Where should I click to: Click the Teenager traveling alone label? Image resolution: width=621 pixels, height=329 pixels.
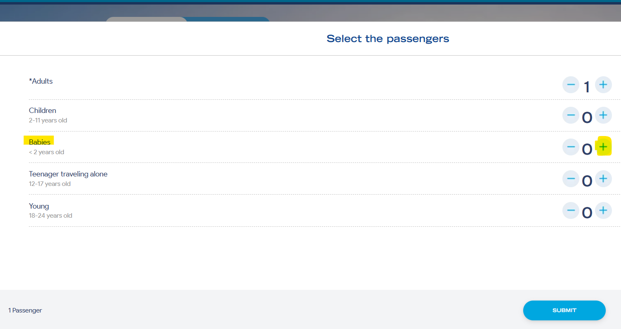68,174
